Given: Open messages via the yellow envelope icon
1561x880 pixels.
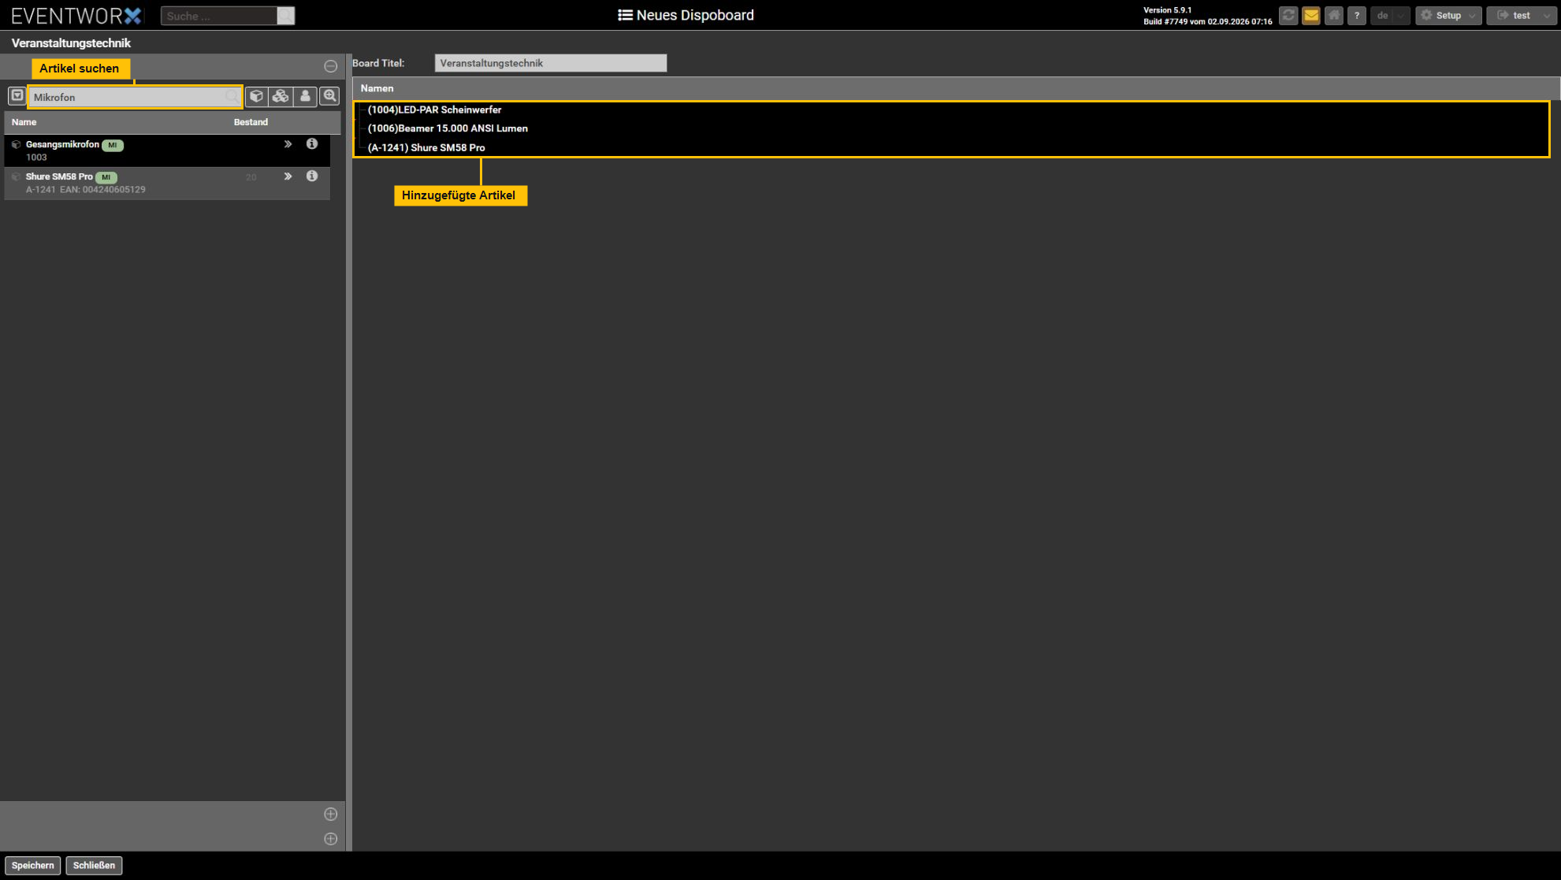Looking at the screenshot, I should (1311, 16).
